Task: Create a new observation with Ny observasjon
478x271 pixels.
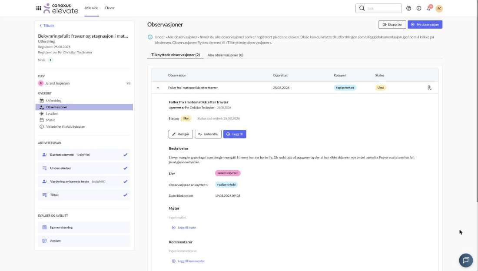Action: coord(425,24)
